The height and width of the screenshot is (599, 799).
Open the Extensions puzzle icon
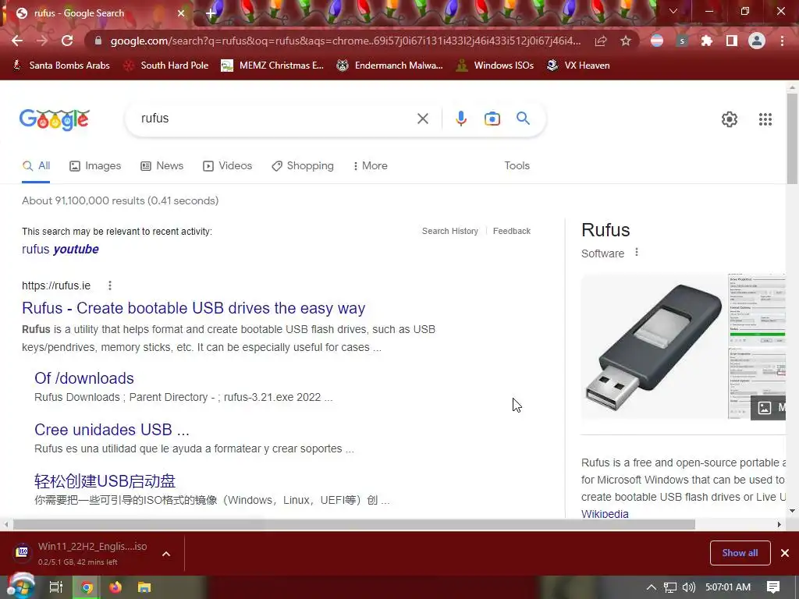point(707,41)
